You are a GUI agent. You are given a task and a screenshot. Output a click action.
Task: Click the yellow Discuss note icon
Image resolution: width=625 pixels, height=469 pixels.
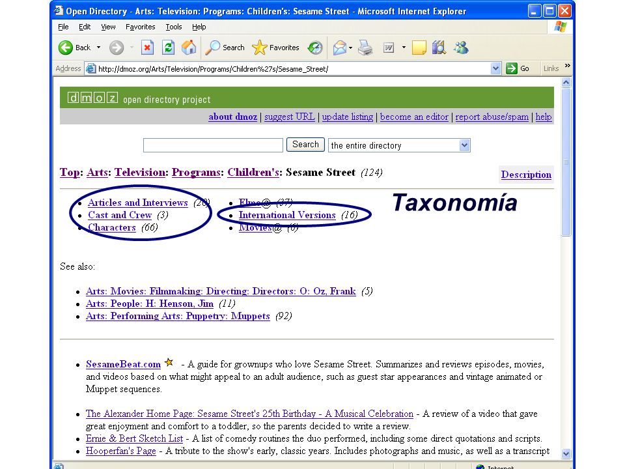coord(419,48)
